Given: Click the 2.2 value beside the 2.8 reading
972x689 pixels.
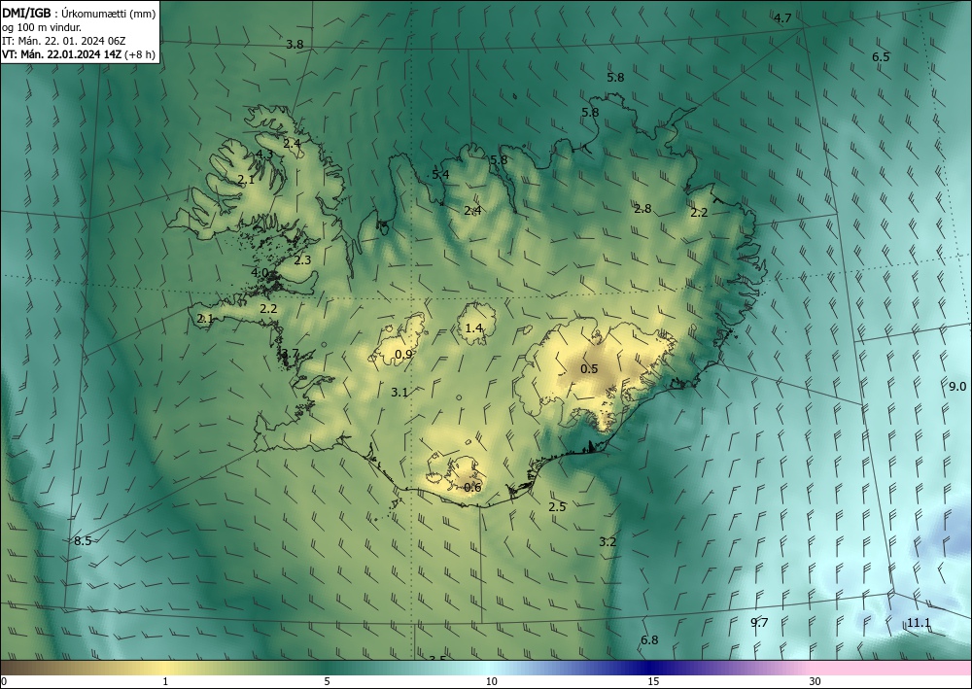Looking at the screenshot, I should pyautogui.click(x=699, y=213).
